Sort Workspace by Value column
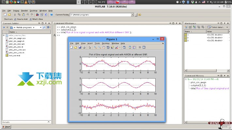Image resolution: width=232 pixels, height=130 pixels. (x=217, y=32)
